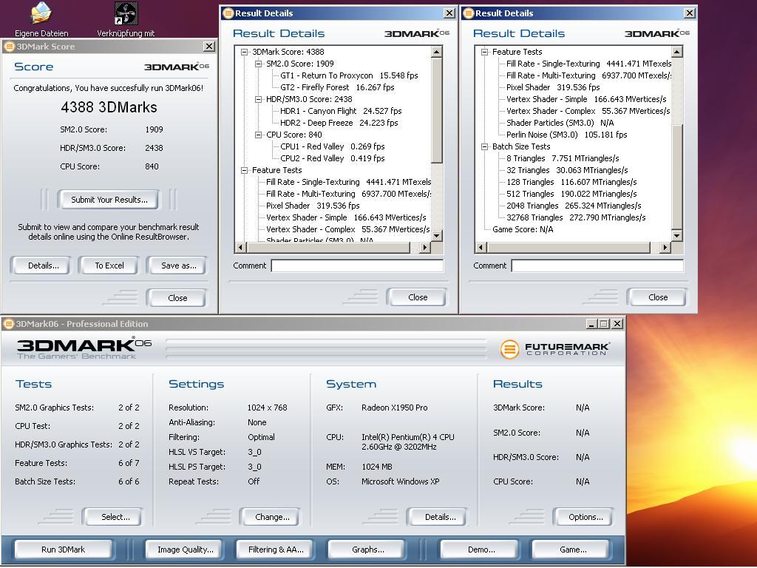The image size is (757, 568).
Task: Click Close in the left Result Details window
Action: click(x=418, y=297)
